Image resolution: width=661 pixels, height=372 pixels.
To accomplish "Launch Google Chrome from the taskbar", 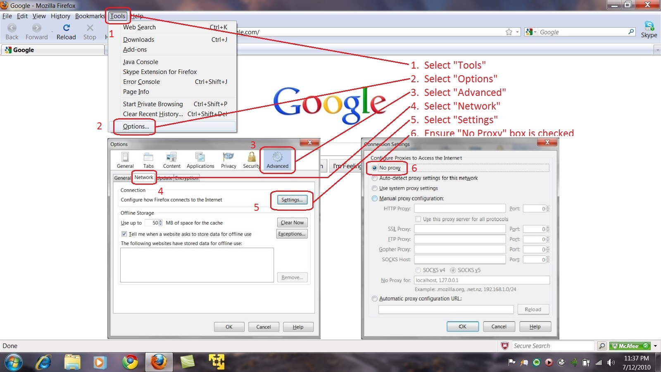I will (x=130, y=362).
